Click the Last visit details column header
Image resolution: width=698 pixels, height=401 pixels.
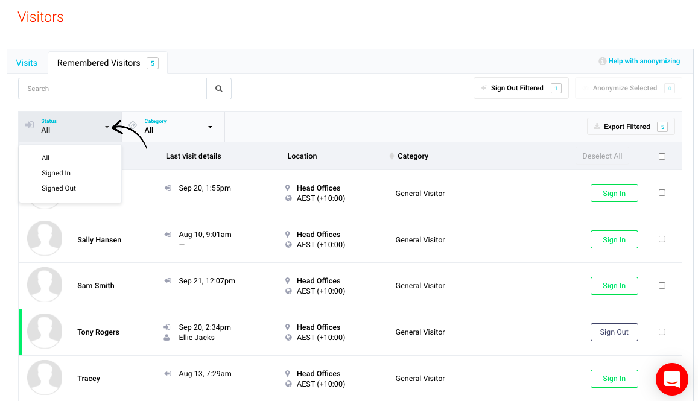[193, 156]
